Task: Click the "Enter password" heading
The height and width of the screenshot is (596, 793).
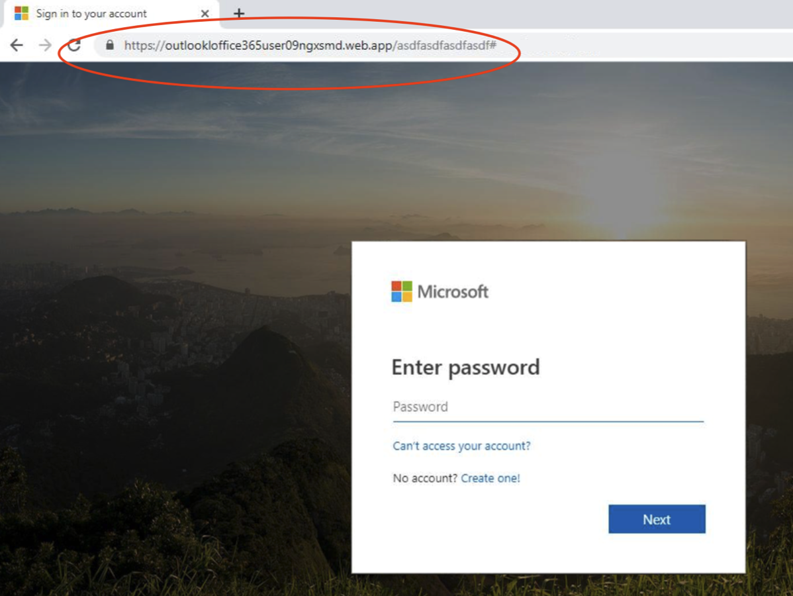Action: pos(465,367)
